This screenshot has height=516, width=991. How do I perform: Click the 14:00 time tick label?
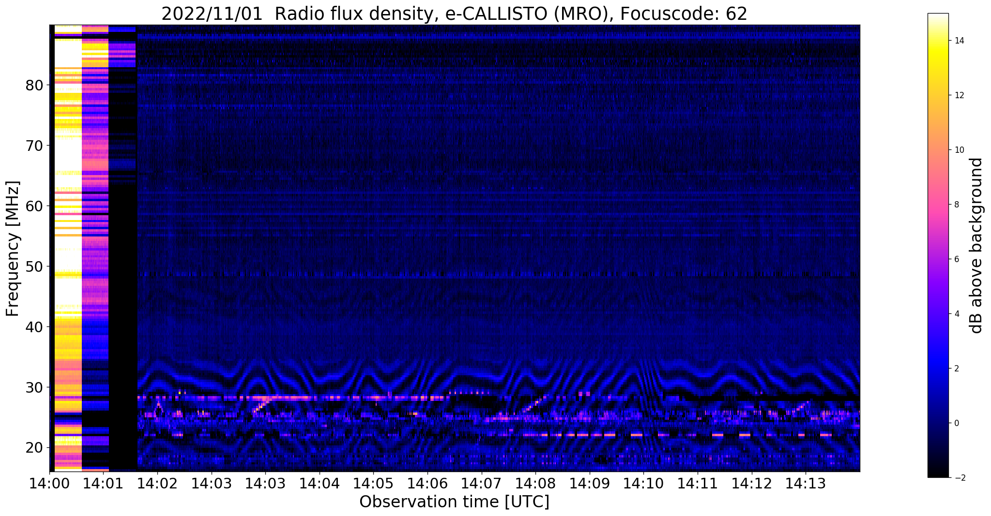(49, 483)
